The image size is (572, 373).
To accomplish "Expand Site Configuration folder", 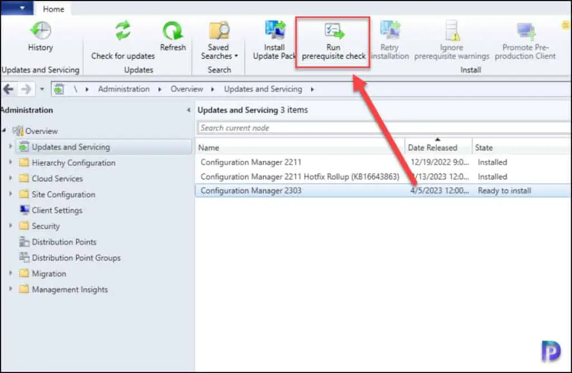I will click(10, 194).
